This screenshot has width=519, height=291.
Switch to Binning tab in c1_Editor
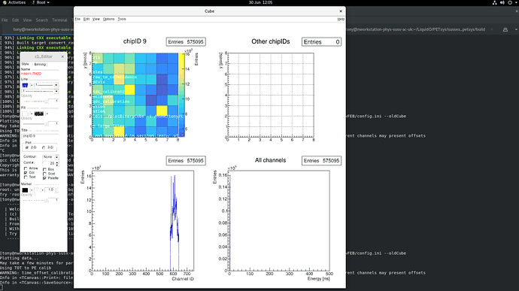click(40, 64)
